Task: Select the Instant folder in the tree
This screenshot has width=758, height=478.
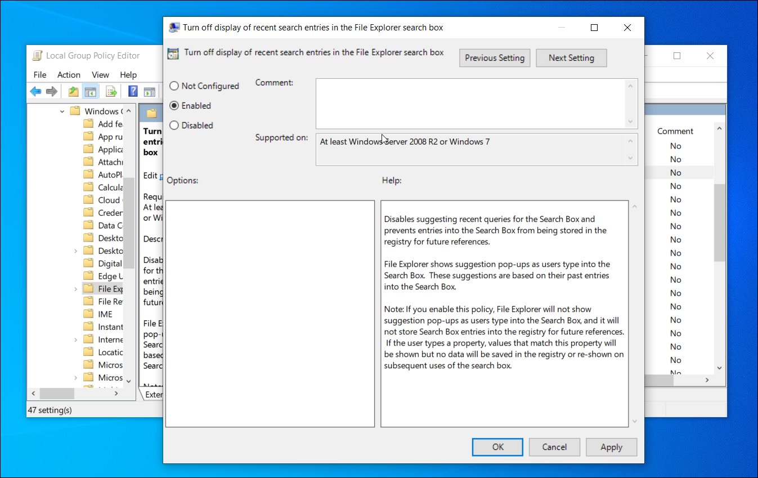Action: click(x=103, y=327)
